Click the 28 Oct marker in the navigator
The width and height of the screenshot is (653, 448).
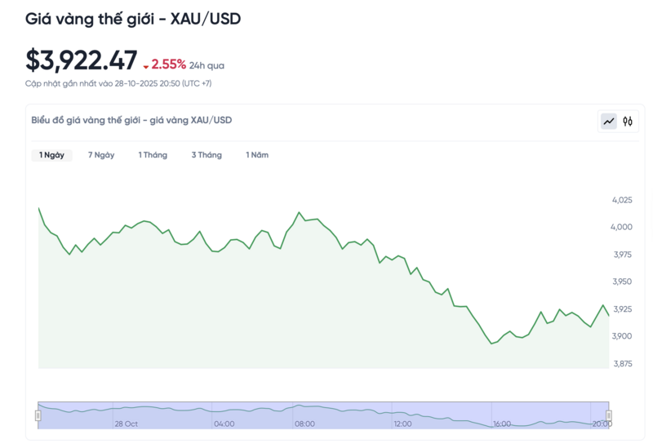(127, 424)
